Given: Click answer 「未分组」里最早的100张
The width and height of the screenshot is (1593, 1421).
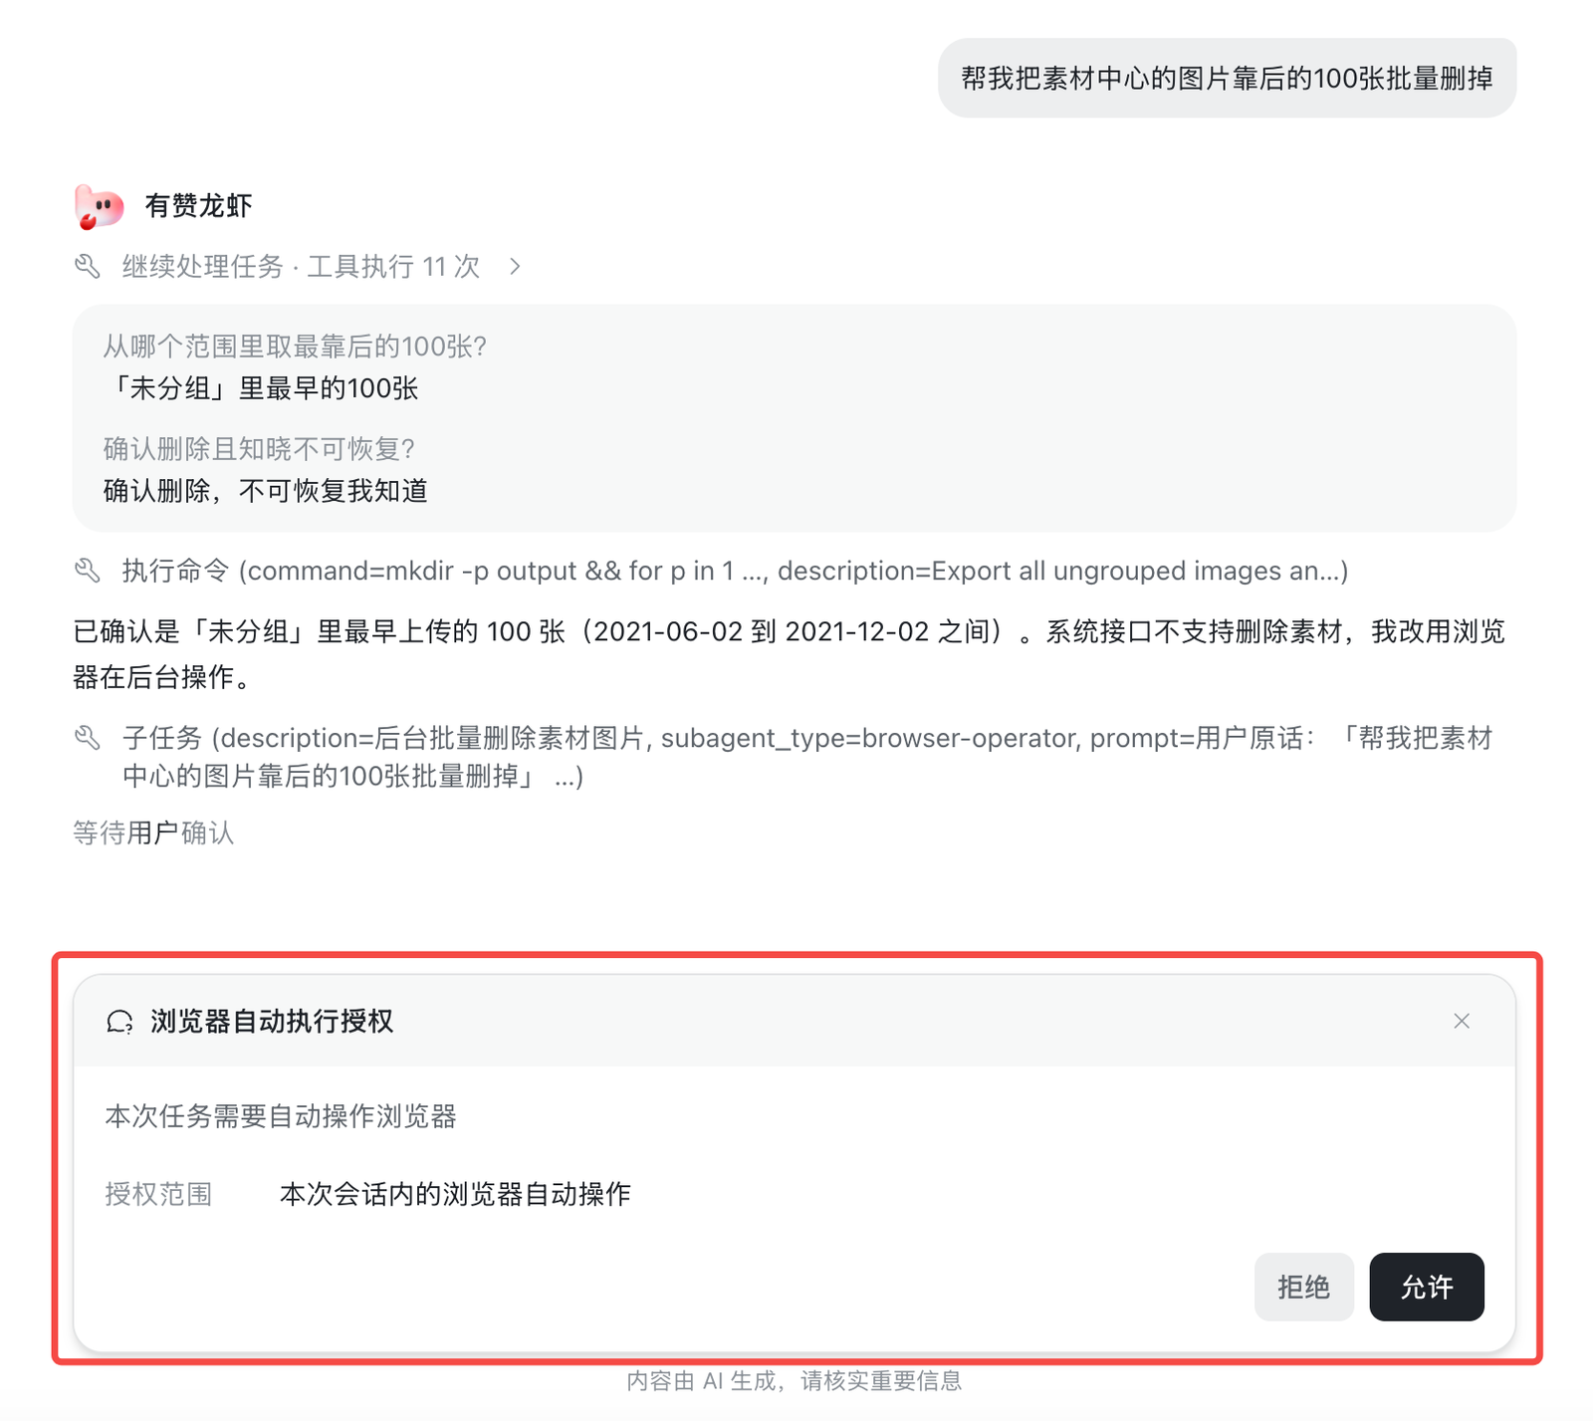Looking at the screenshot, I should 261,388.
